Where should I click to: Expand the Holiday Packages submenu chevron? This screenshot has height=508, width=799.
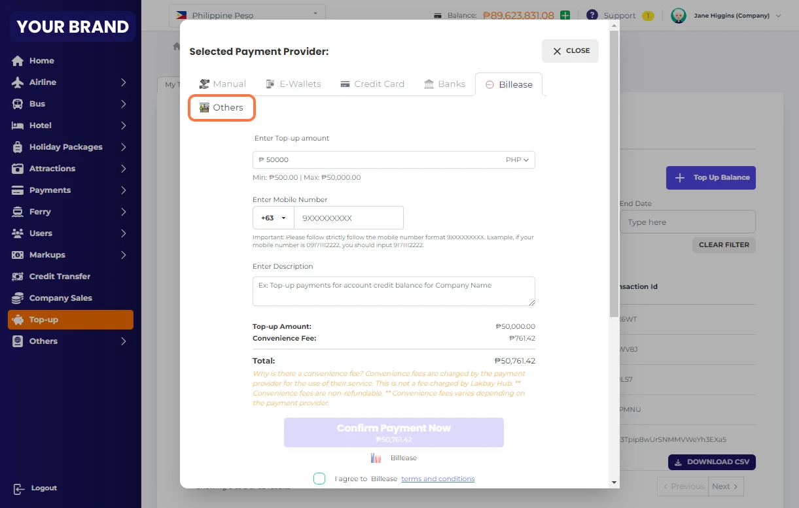coord(123,147)
